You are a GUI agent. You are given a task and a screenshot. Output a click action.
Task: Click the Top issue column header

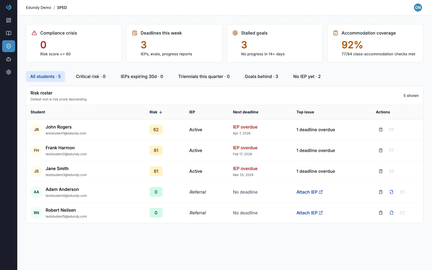pos(305,112)
